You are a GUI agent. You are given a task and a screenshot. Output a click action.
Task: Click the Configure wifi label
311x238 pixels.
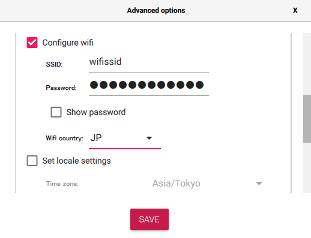[68, 43]
